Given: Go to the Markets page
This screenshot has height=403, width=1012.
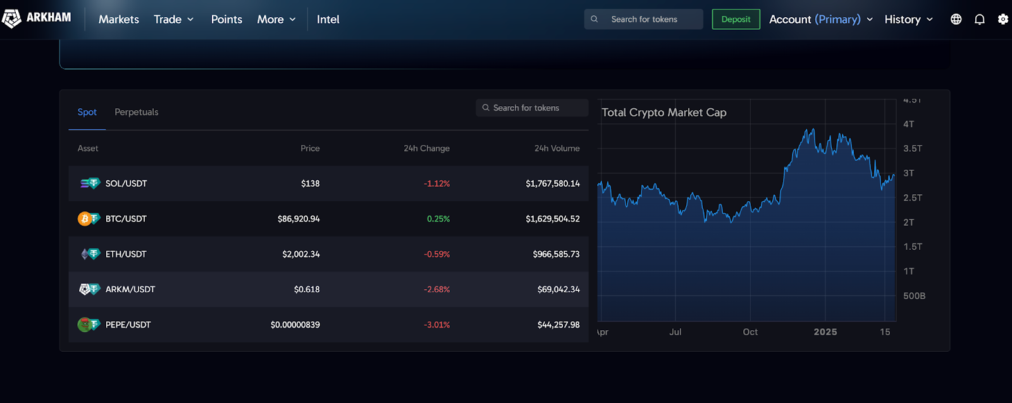Looking at the screenshot, I should pos(119,20).
